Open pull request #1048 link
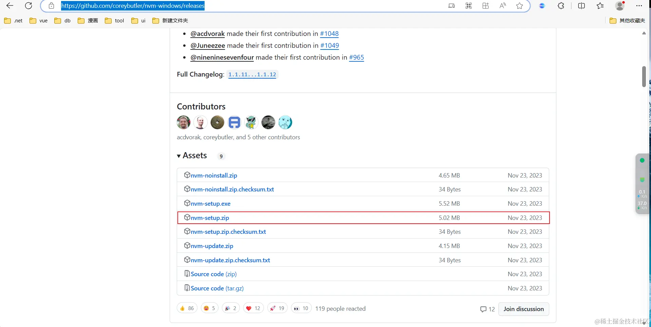651x327 pixels. point(329,34)
